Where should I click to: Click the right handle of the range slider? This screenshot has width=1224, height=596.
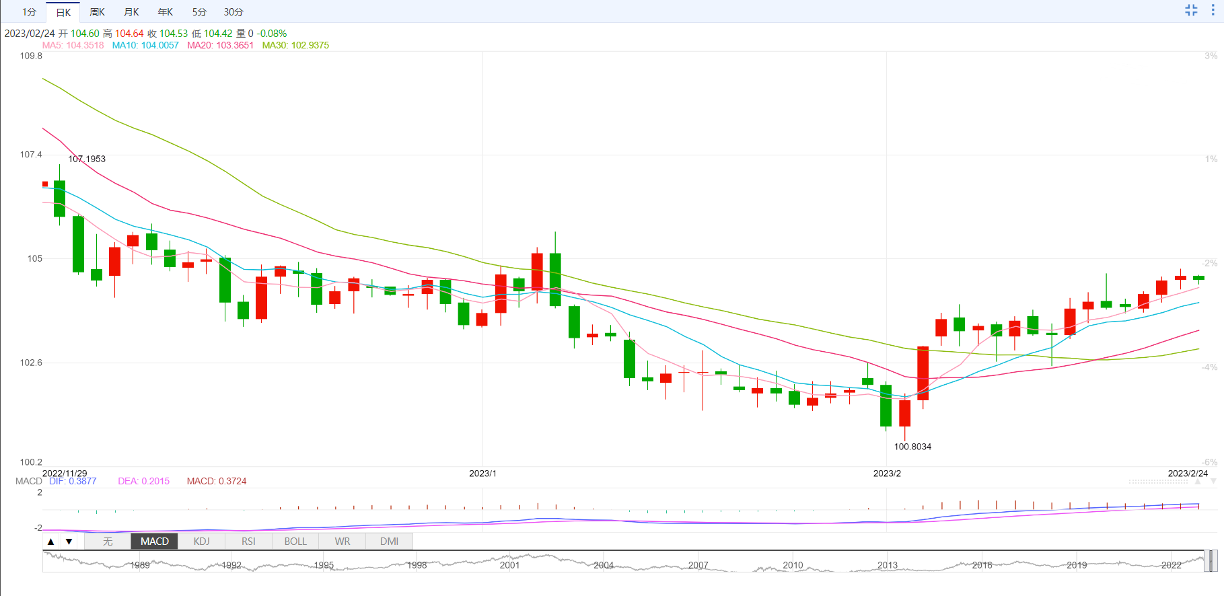tap(1215, 561)
